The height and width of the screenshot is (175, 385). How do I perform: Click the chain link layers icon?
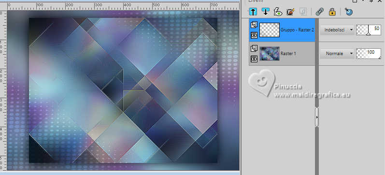click(x=320, y=12)
